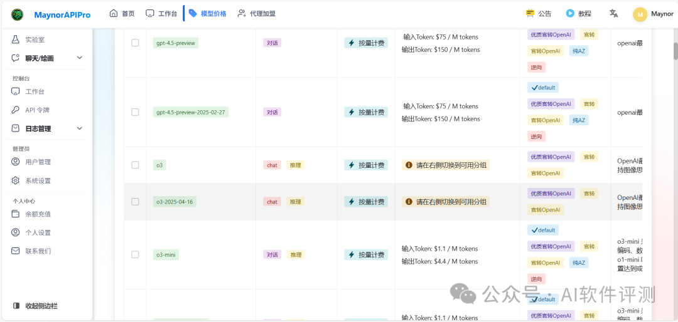Click the 教程 play icon
The width and height of the screenshot is (678, 322).
(x=570, y=13)
